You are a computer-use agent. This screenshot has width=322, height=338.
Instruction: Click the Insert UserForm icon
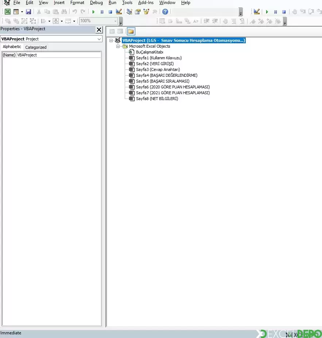click(16, 12)
